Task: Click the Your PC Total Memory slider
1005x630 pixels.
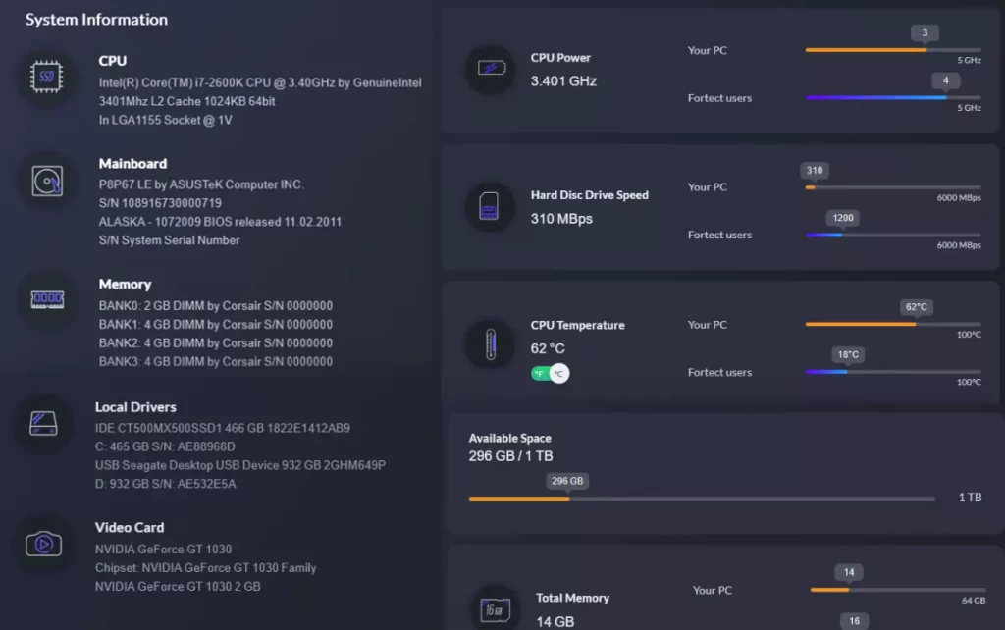Action: coord(897,590)
